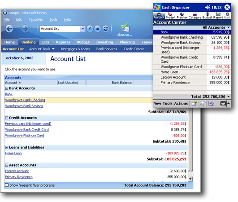Click the Forward arrow in Microsoft Money
This screenshot has height=202, width=238.
point(25,29)
